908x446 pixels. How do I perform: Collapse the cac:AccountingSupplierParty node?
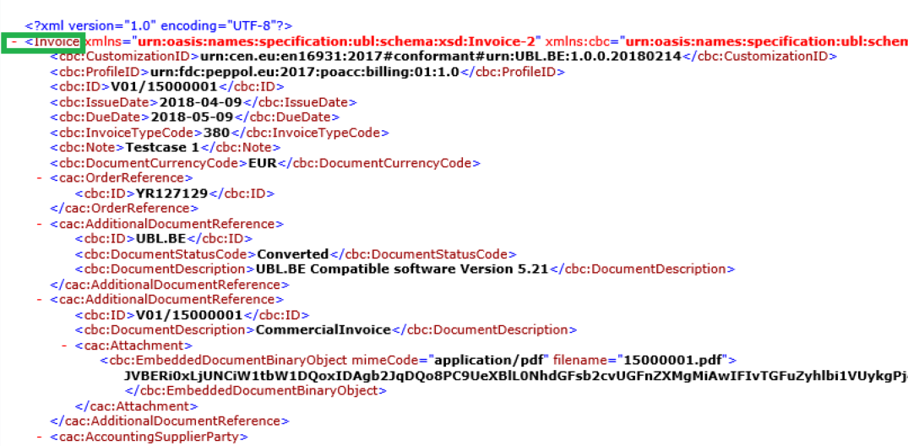point(39,437)
